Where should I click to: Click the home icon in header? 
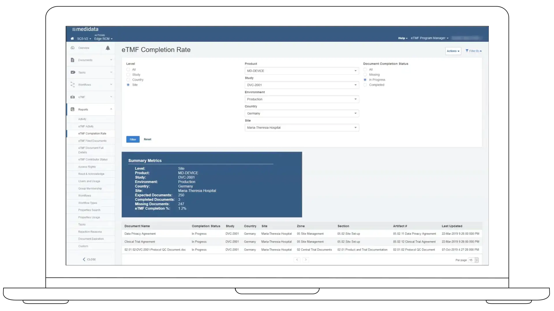tap(72, 39)
